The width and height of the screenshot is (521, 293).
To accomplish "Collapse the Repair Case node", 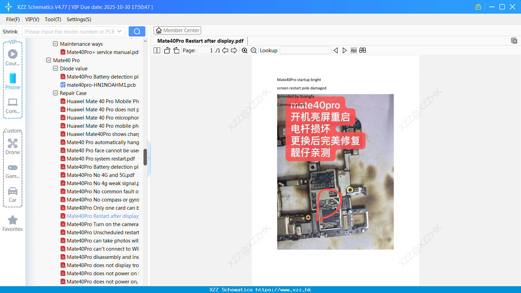I will pyautogui.click(x=55, y=93).
